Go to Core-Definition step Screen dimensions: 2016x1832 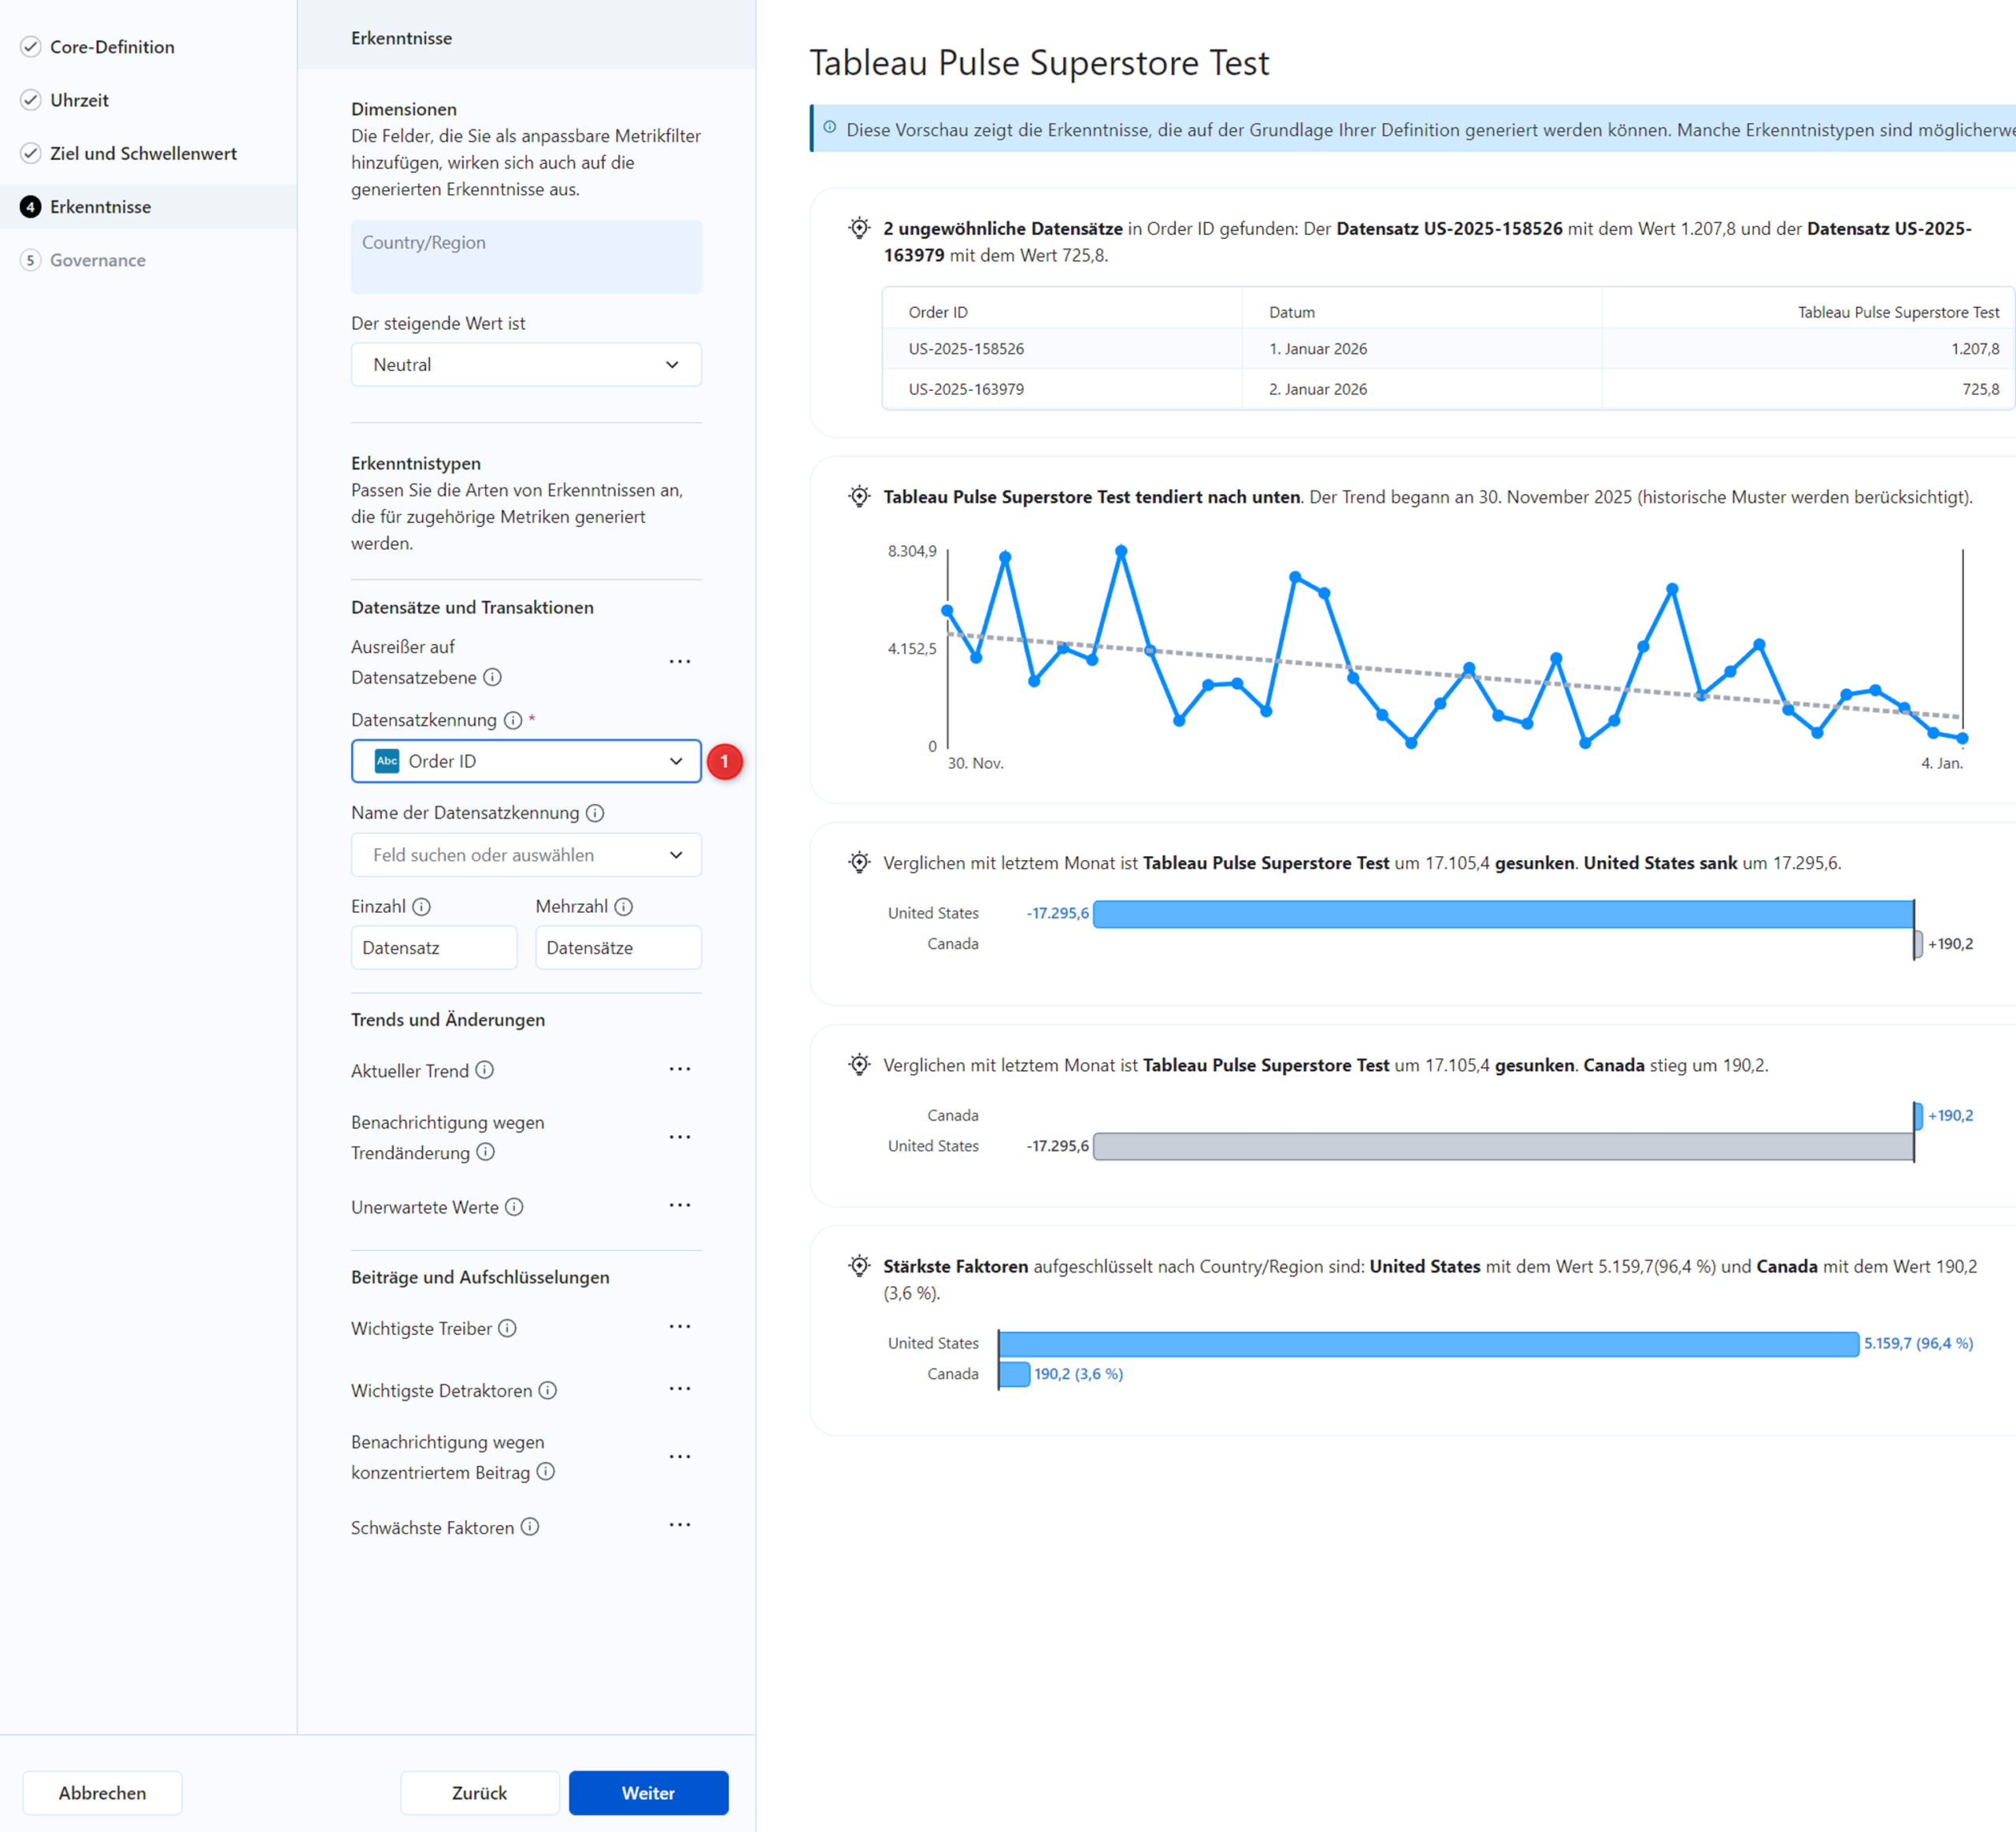[112, 47]
